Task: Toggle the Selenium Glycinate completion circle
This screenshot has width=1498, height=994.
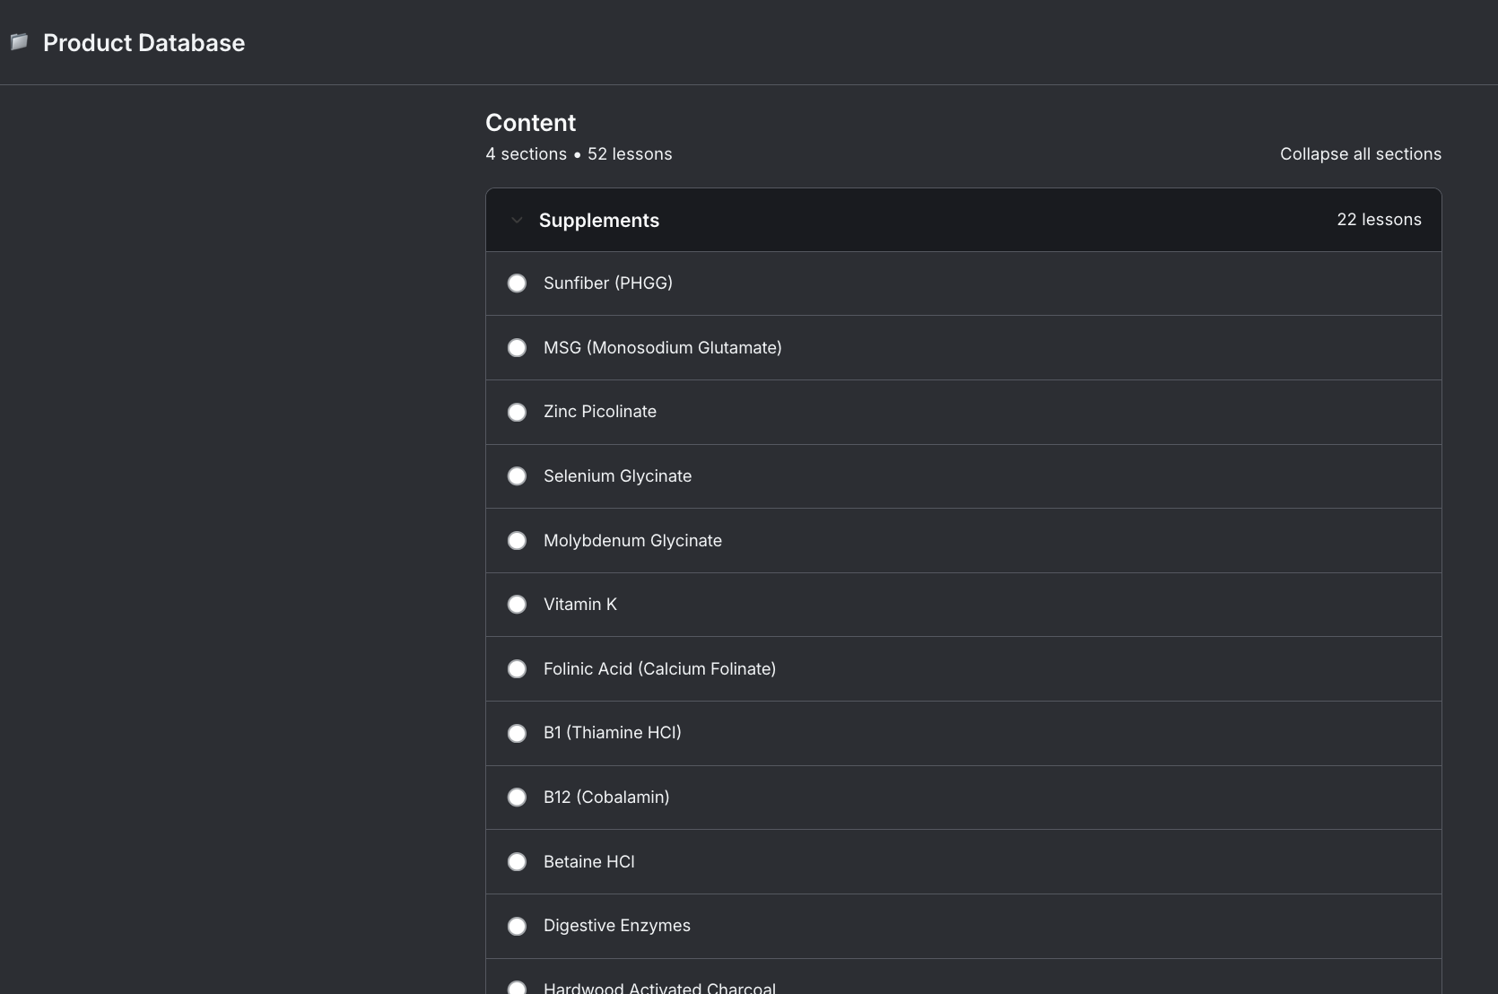Action: (x=517, y=476)
